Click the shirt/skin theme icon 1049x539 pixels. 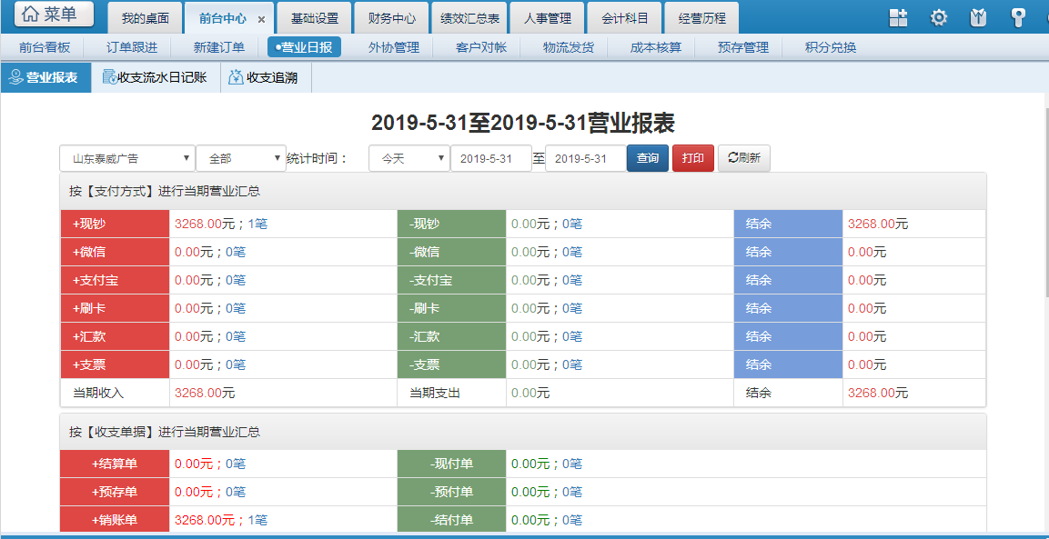[978, 18]
